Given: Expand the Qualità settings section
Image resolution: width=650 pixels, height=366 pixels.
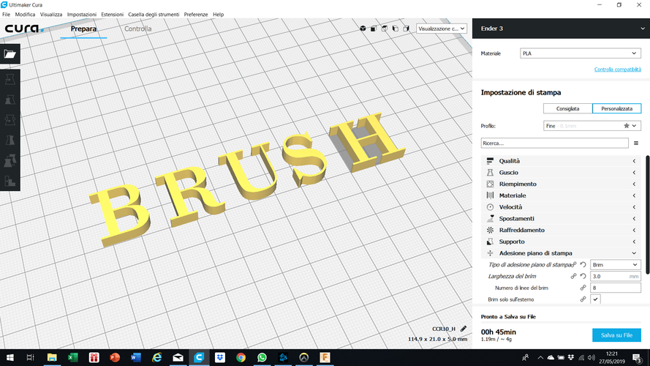Looking at the screenshot, I should pos(562,161).
